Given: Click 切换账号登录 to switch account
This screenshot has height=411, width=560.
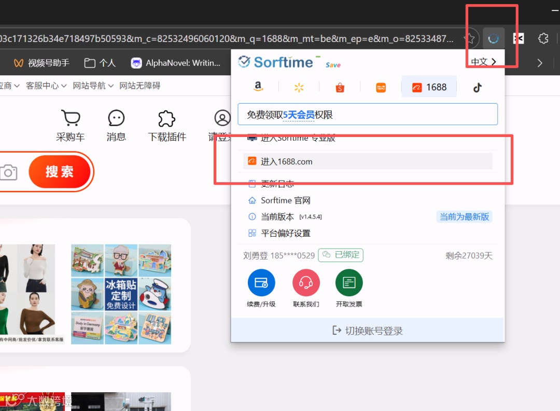Looking at the screenshot, I should click(368, 331).
